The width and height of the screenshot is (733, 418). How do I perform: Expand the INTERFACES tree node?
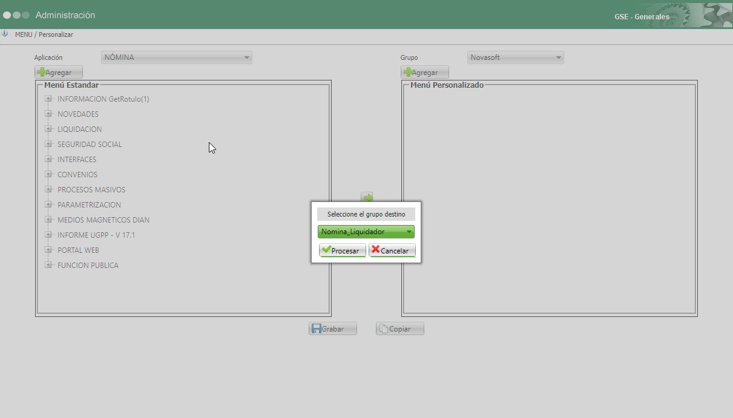pos(48,159)
